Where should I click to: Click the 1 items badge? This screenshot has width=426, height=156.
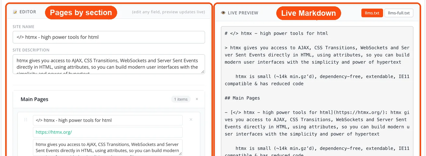(181, 99)
